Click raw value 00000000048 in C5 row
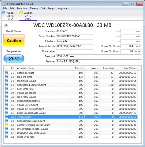Viewport: 145px width, 147px height. [127, 125]
